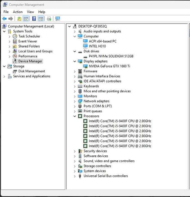Click the NVIDIA GeForce display adapter icon
This screenshot has width=190, height=197.
click(85, 66)
